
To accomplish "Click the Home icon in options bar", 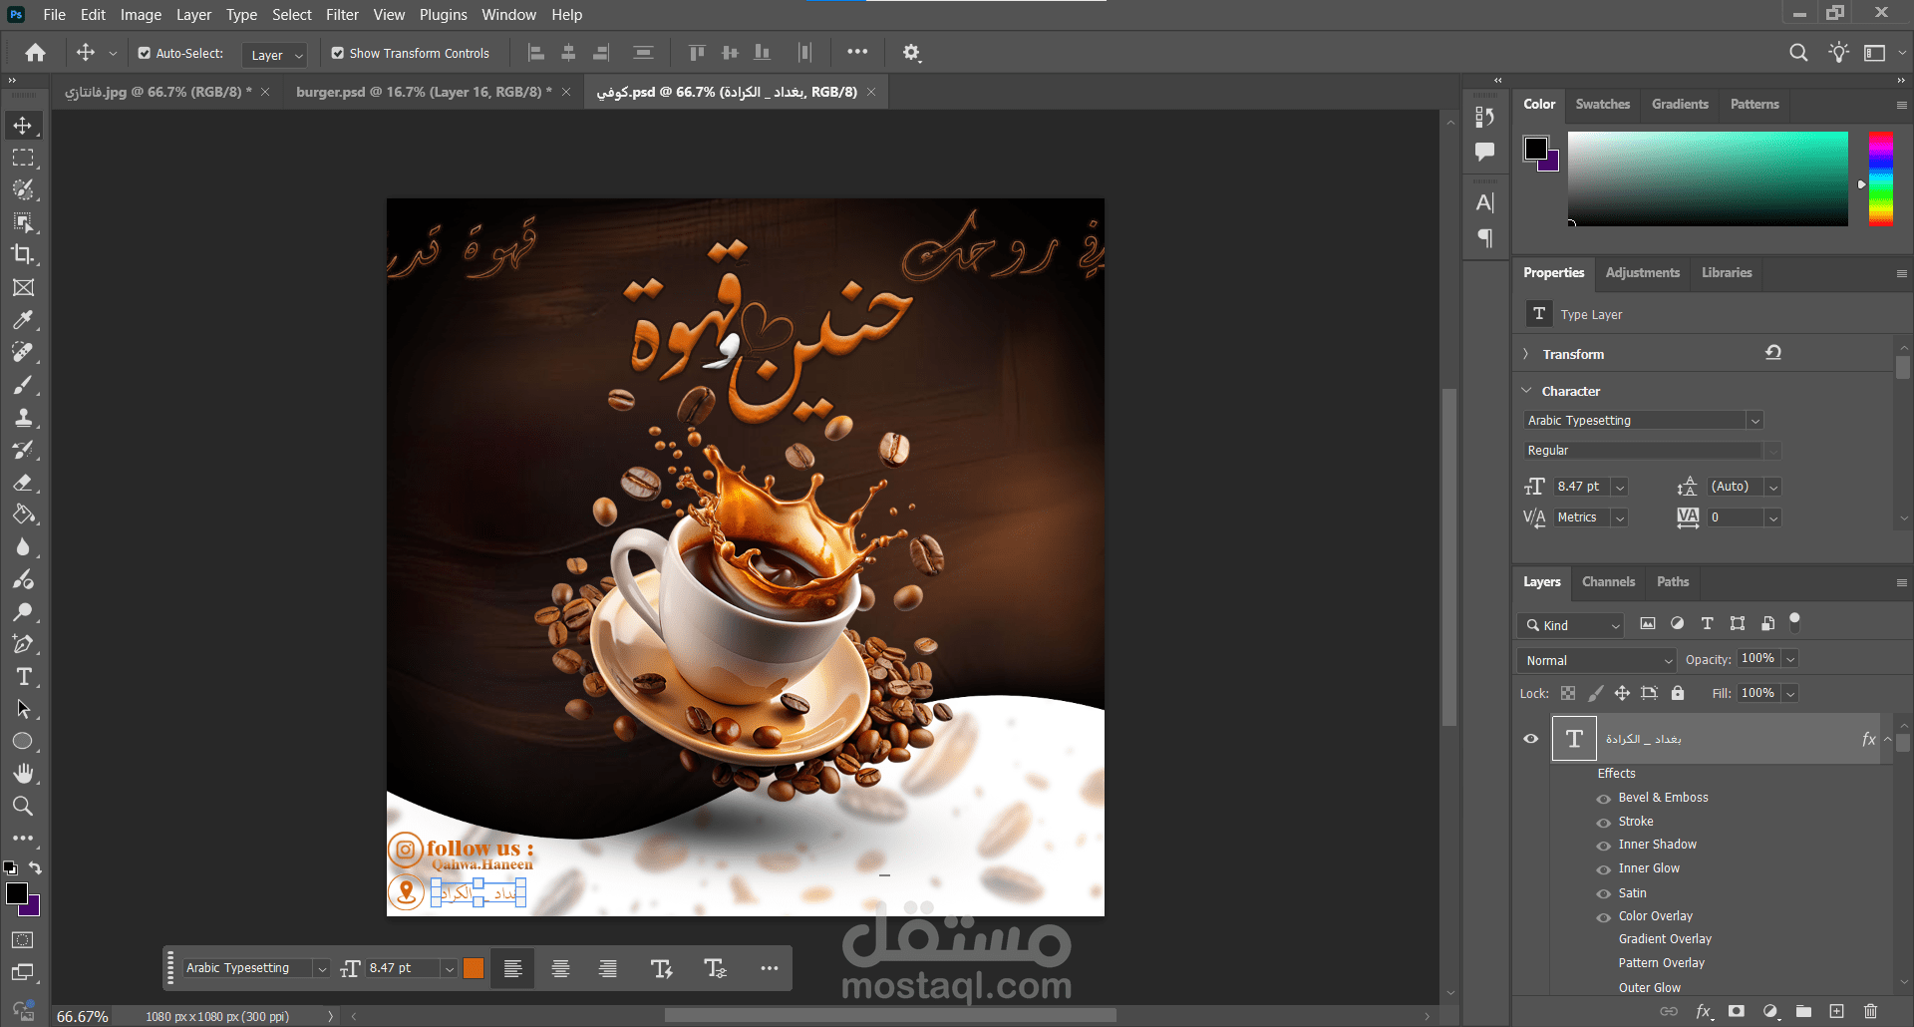I will (36, 53).
